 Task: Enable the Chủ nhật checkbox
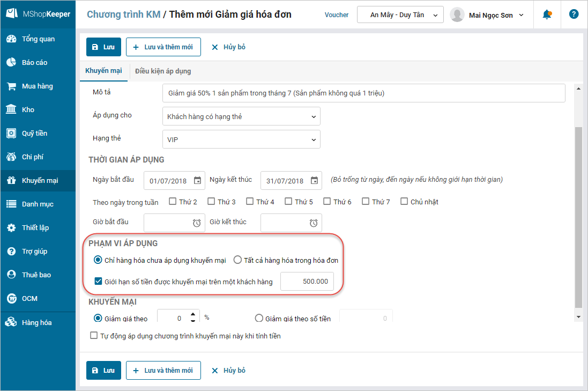[404, 202]
